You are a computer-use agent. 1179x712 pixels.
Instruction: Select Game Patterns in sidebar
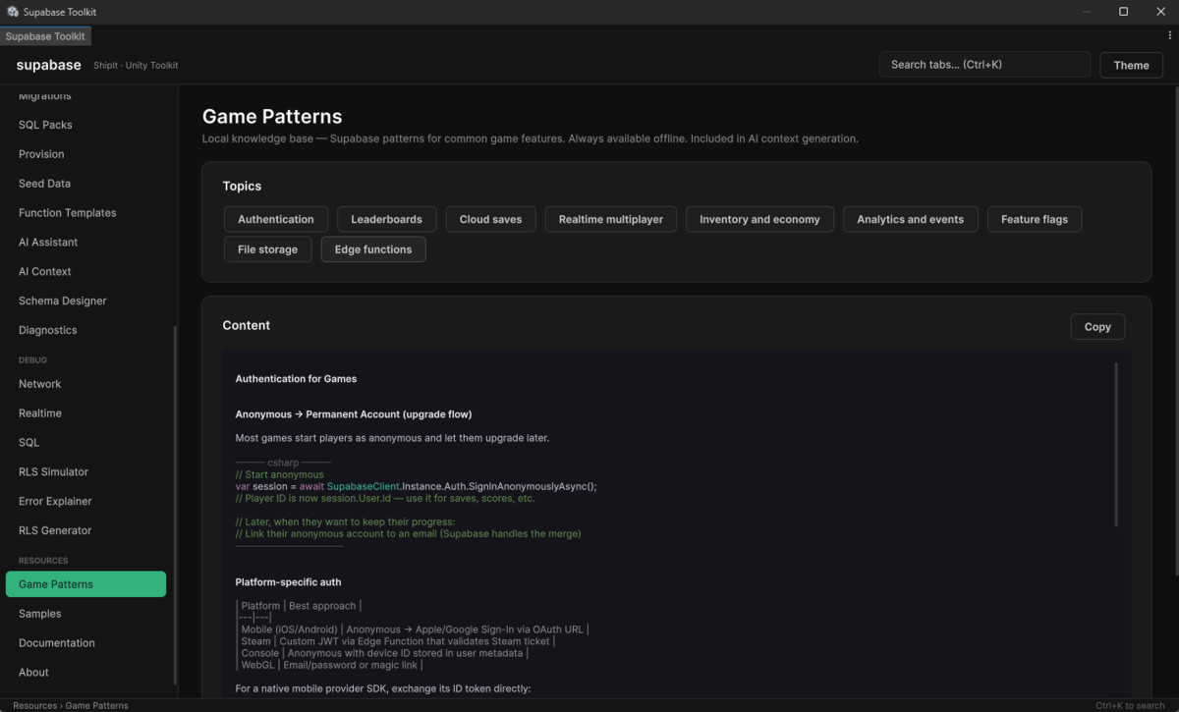(x=85, y=584)
